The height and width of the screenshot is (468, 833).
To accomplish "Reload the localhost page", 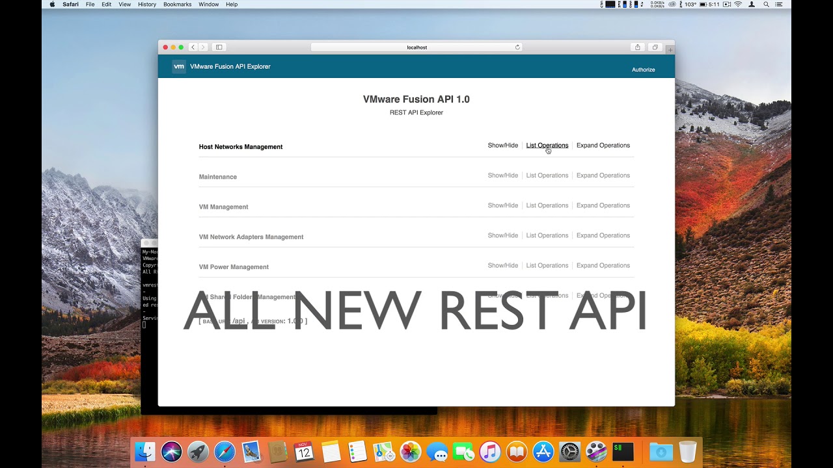I will click(x=517, y=47).
